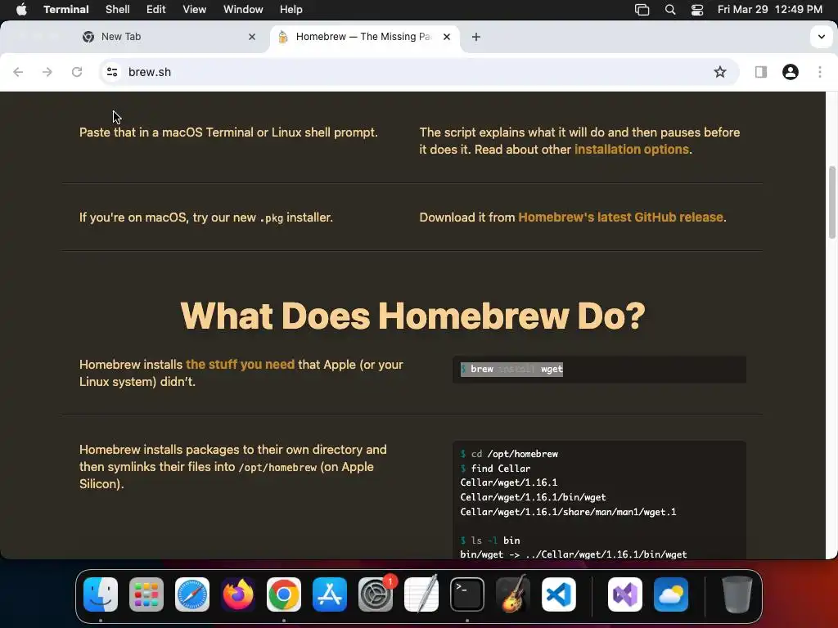Click the stuff you need link

(240, 365)
